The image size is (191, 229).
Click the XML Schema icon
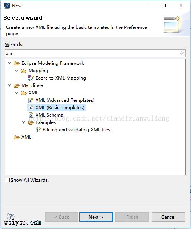click(x=31, y=115)
